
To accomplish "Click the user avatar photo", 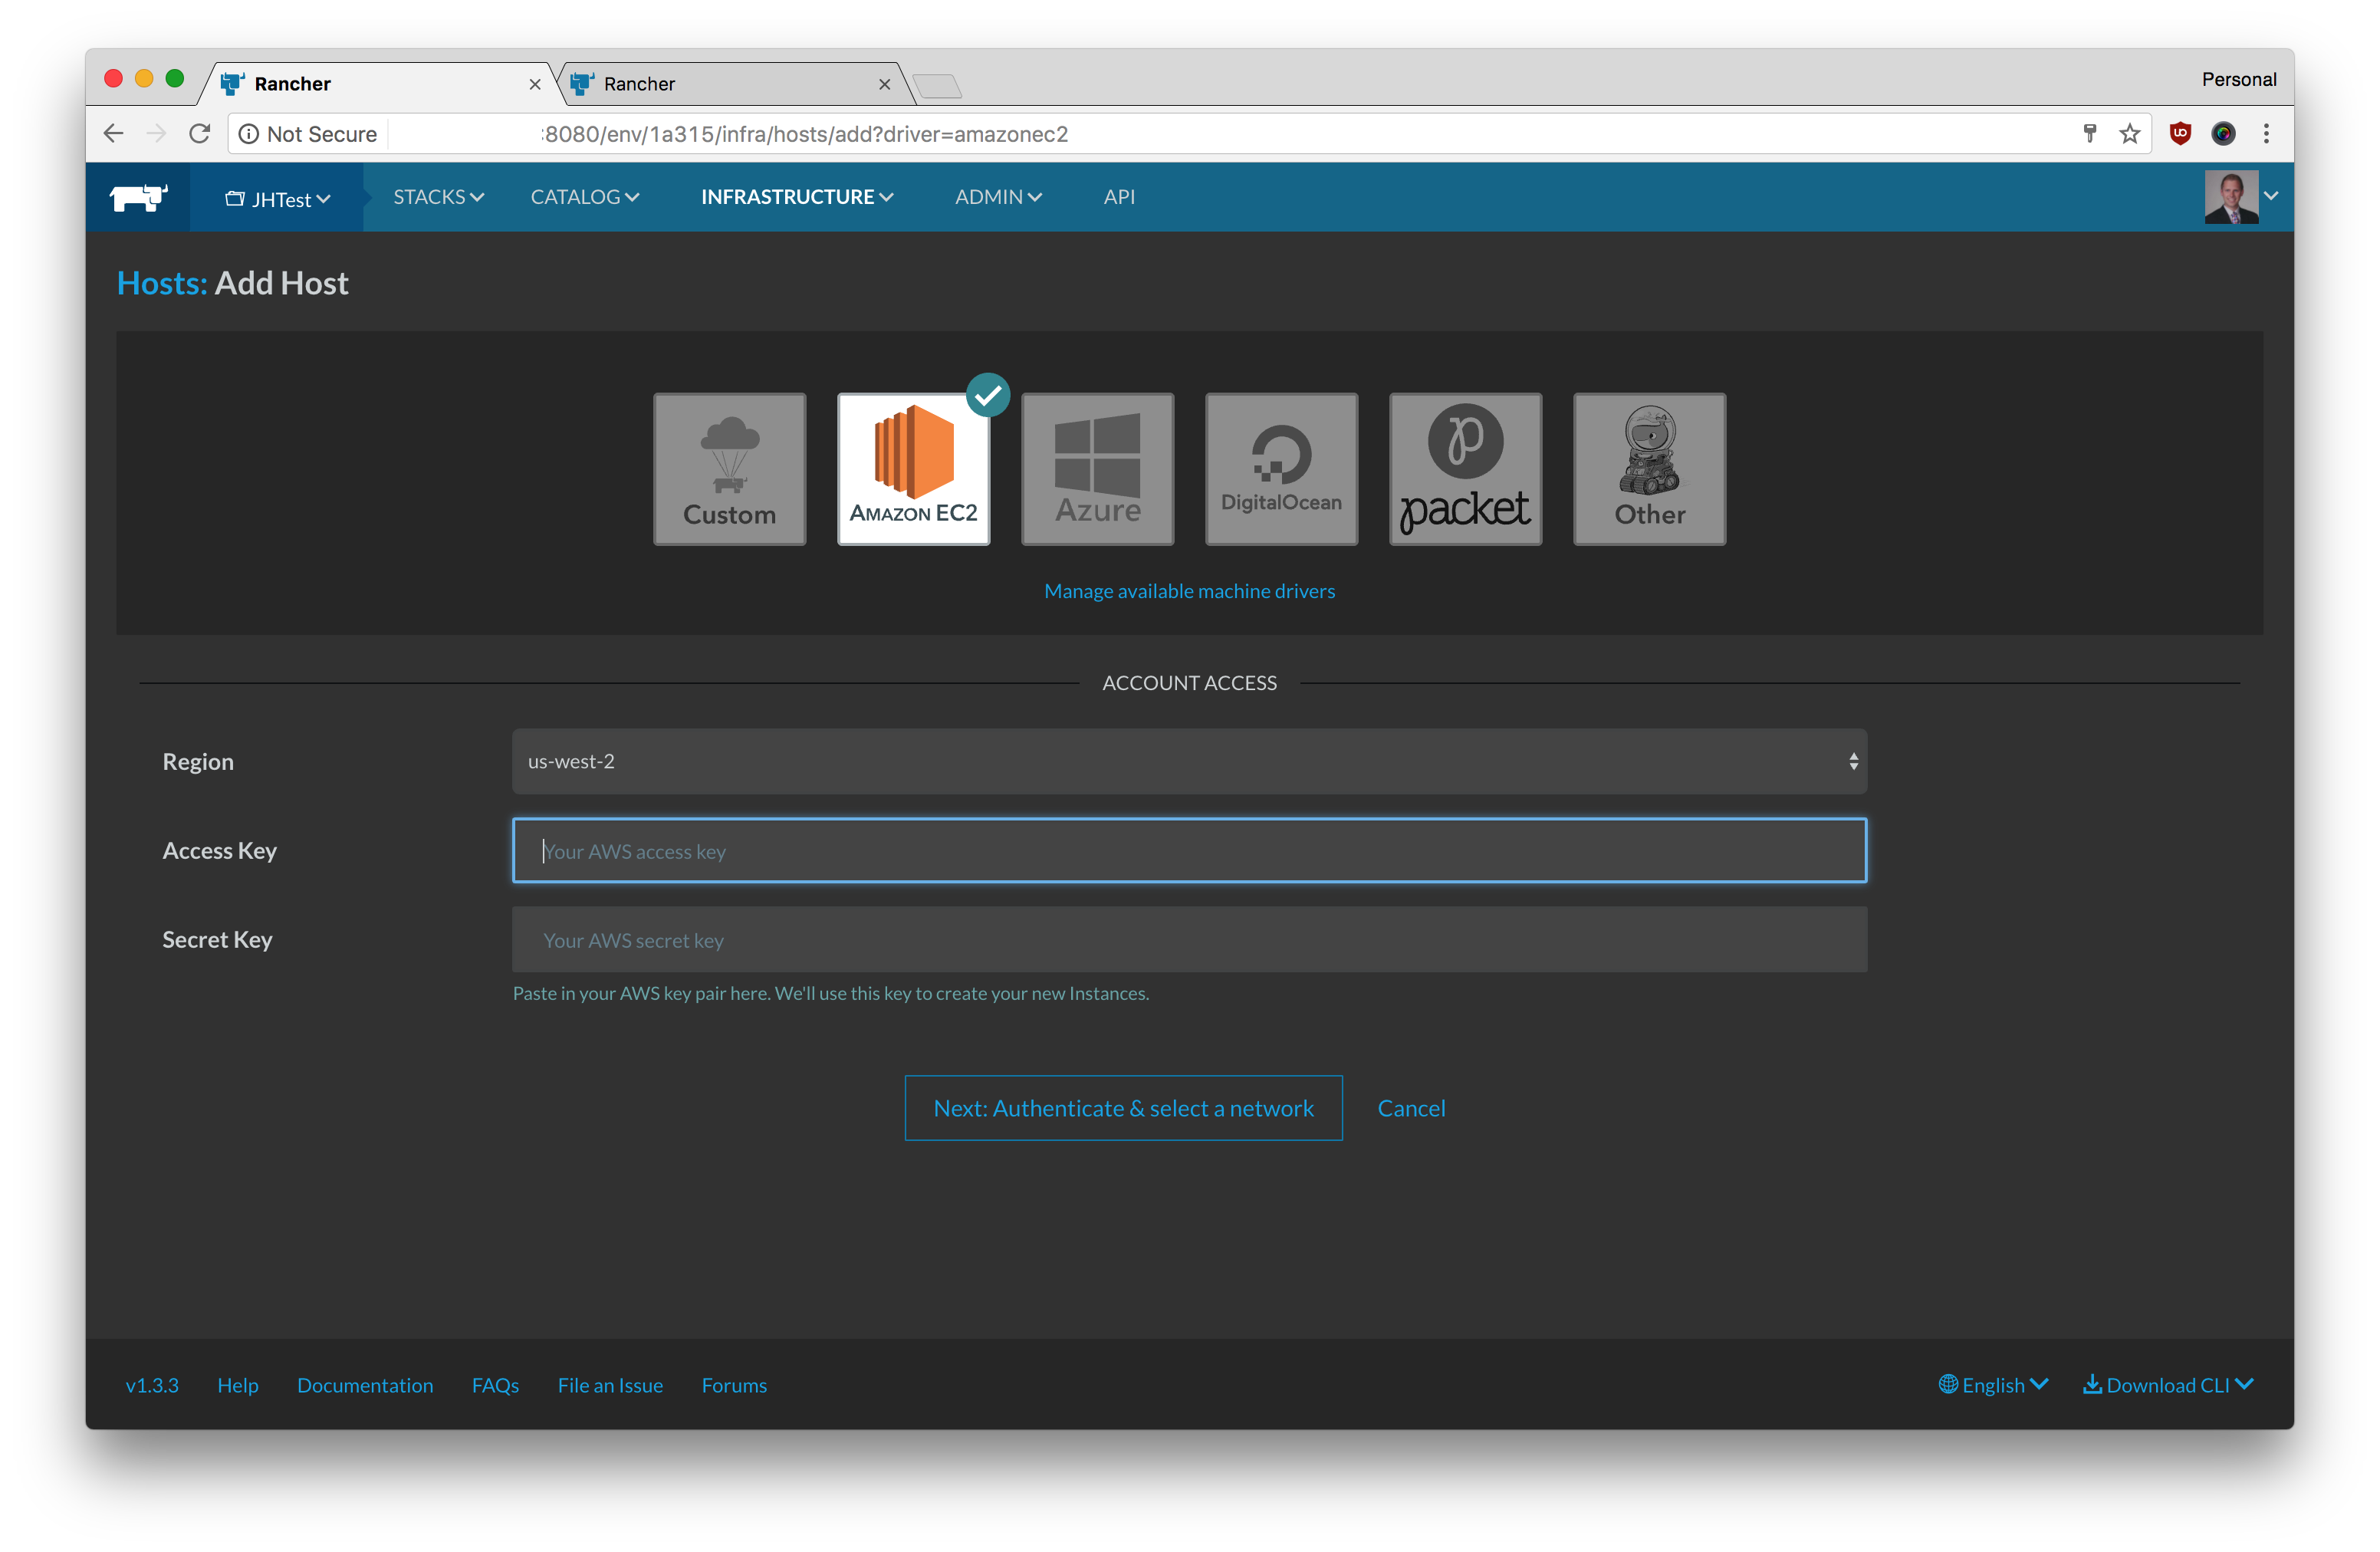I will coord(2231,197).
